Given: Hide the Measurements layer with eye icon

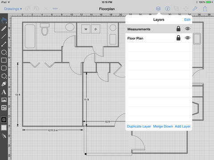Looking at the screenshot, I should pyautogui.click(x=188, y=28).
